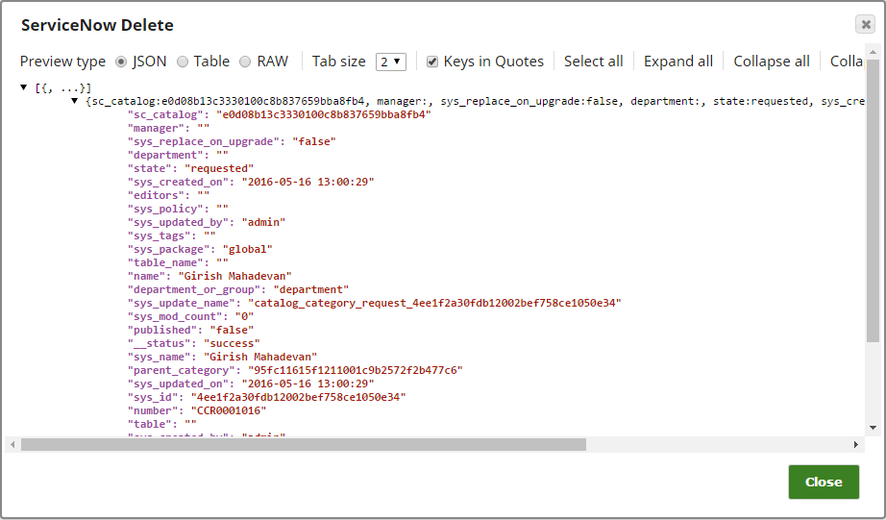This screenshot has width=886, height=520.
Task: Click the "department_or_group" key
Action: tap(194, 290)
